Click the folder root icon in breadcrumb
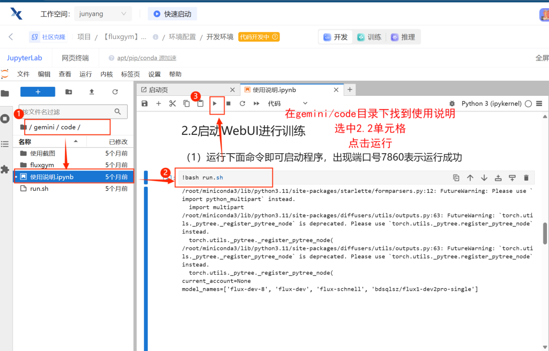This screenshot has width=549, height=351. (x=23, y=127)
